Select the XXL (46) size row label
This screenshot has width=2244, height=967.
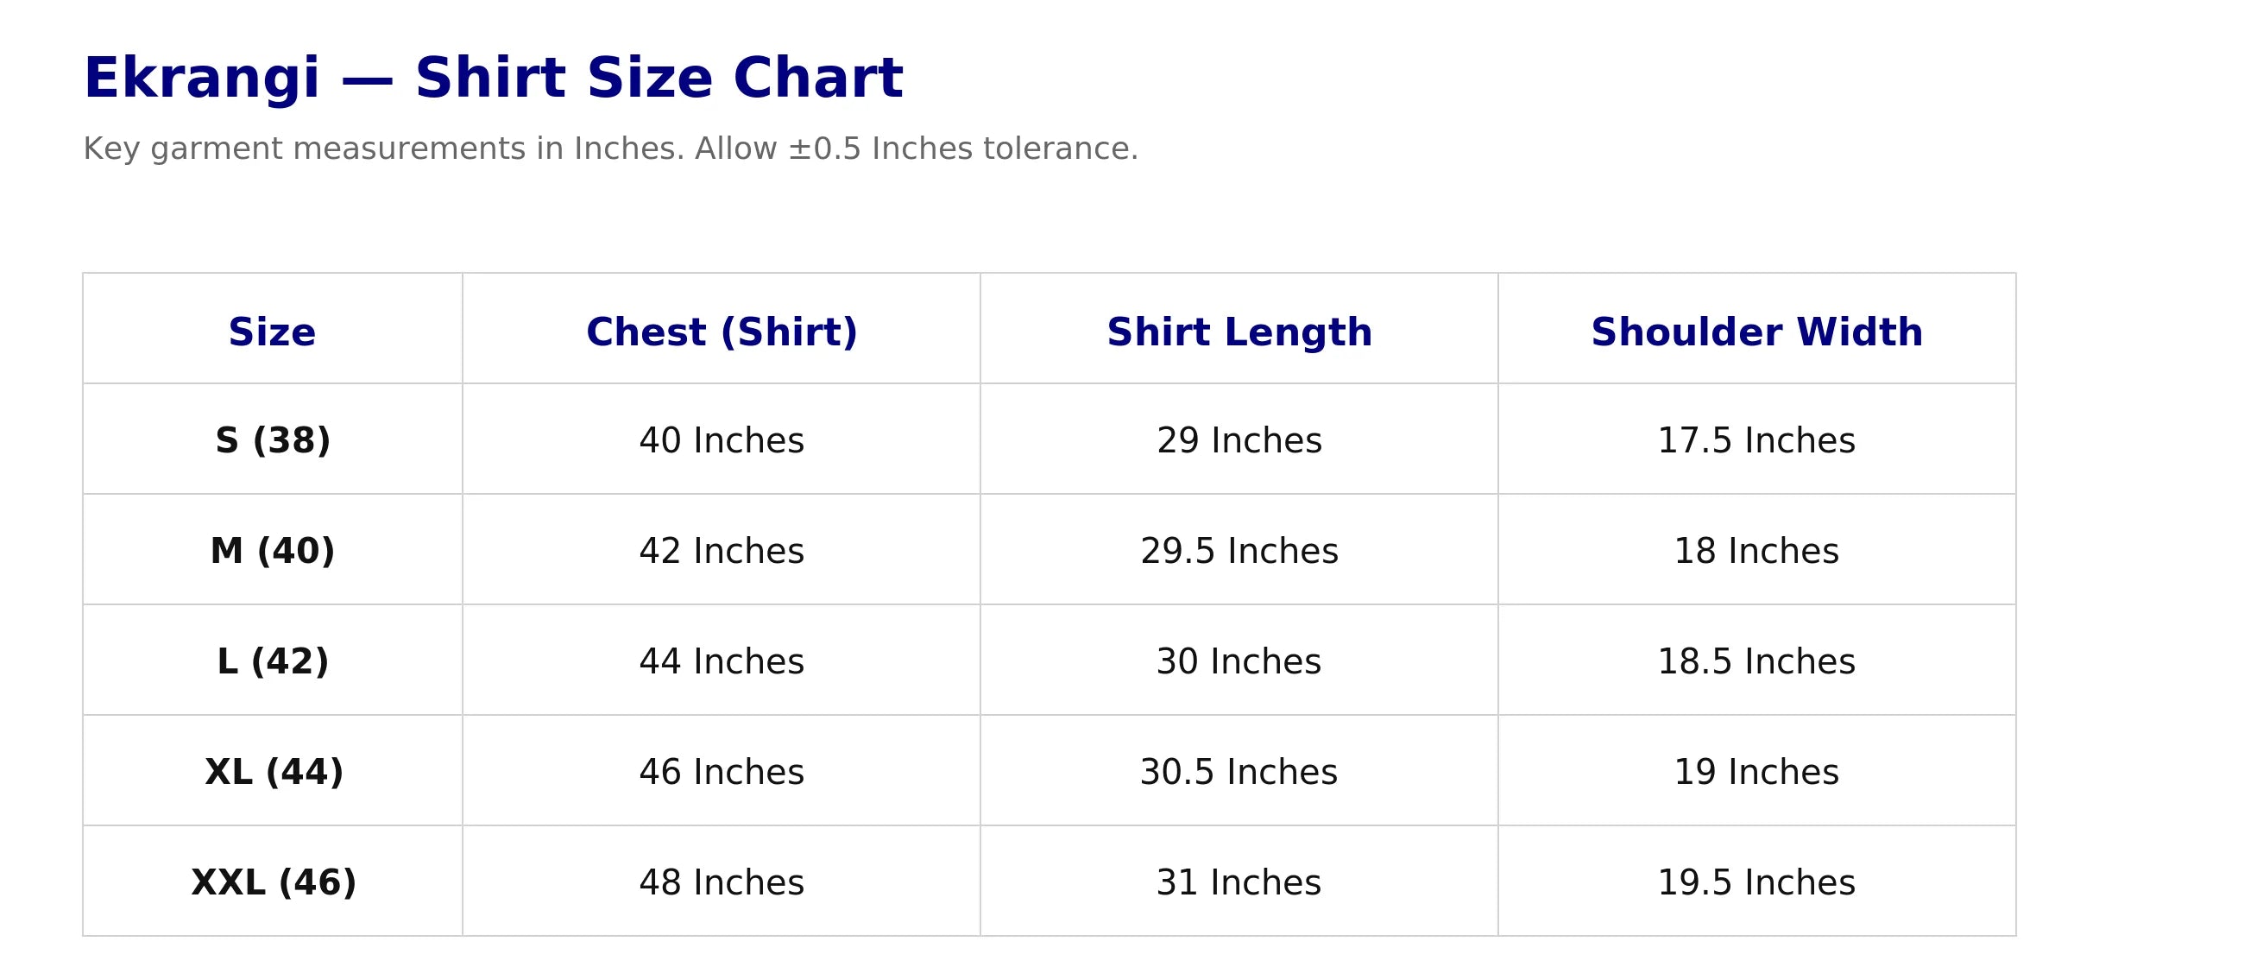(x=274, y=882)
